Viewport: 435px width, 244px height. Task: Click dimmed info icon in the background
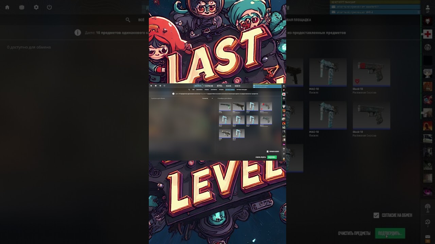click(x=78, y=33)
